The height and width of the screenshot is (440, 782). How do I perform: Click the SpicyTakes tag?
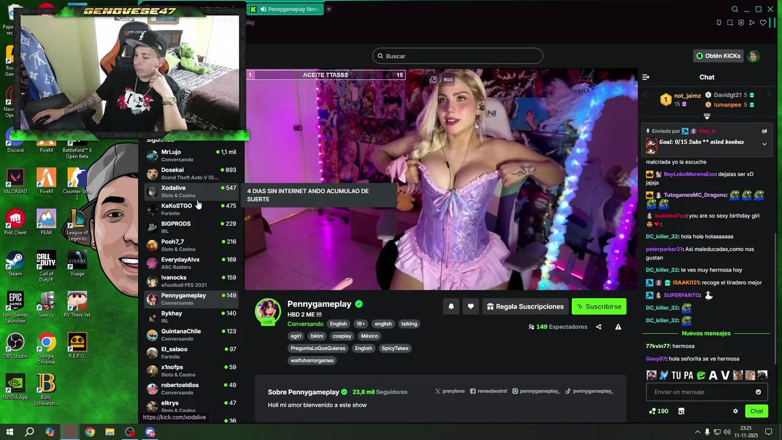[x=395, y=348]
